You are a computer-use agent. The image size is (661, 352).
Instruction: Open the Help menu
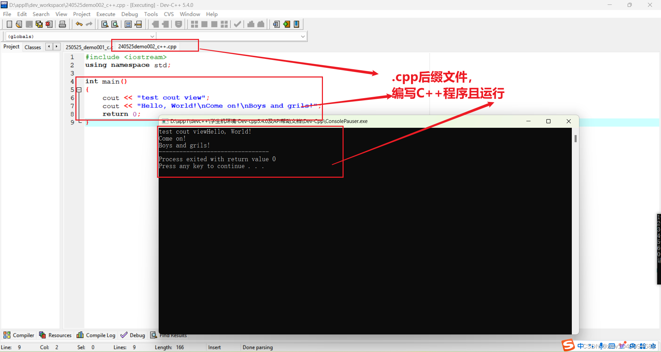(x=212, y=14)
